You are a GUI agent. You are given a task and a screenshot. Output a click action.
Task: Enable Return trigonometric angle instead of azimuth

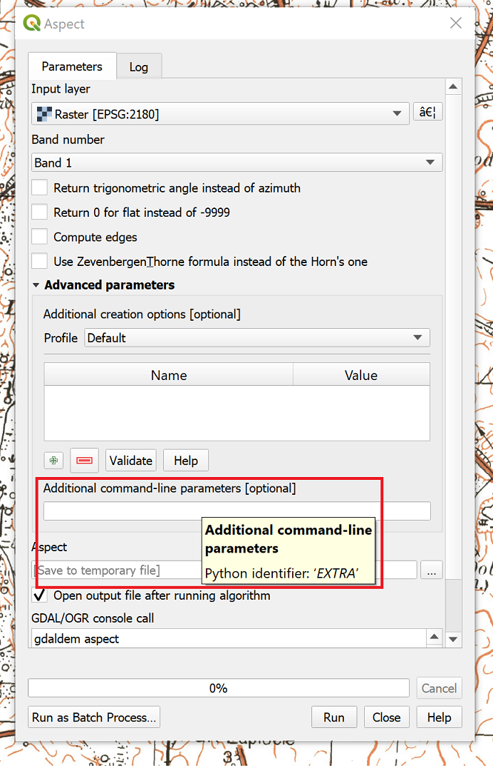[x=41, y=188]
